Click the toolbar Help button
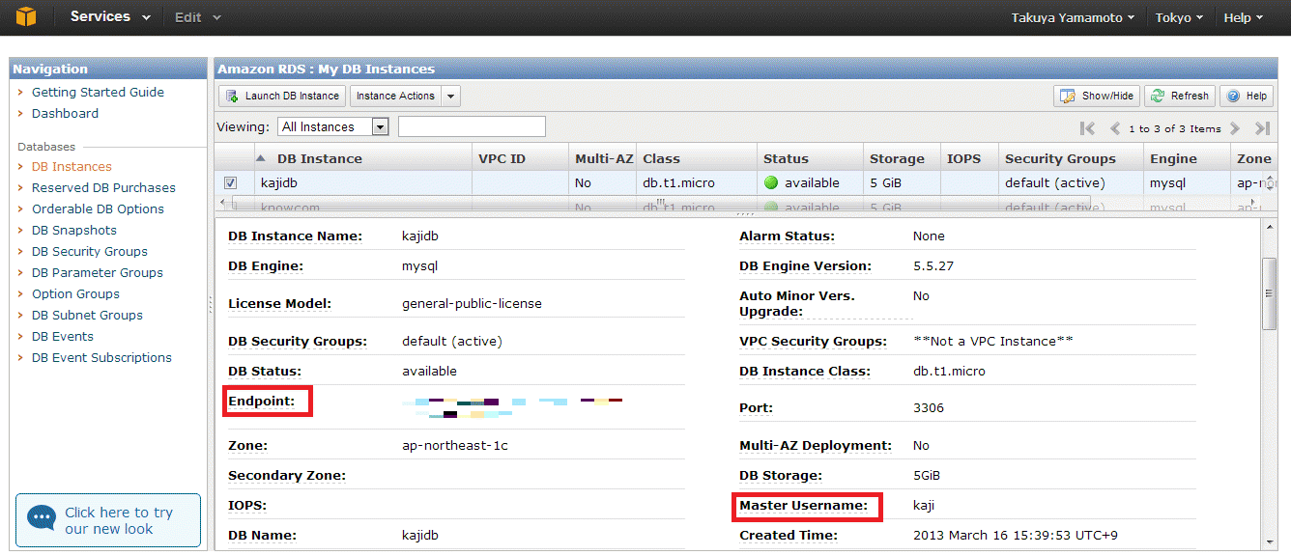Screen dimensions: 1291x555 (x=1247, y=96)
